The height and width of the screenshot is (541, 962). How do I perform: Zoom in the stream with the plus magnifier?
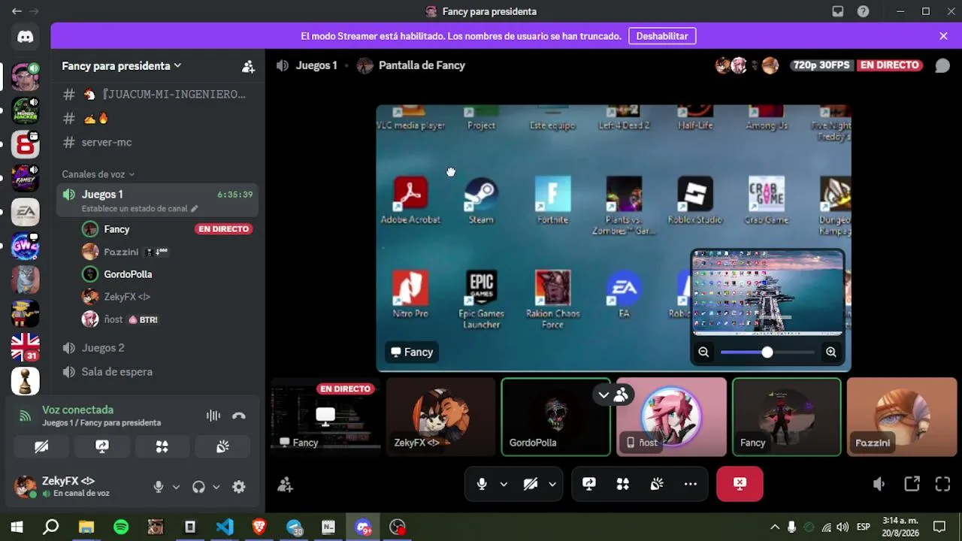831,352
